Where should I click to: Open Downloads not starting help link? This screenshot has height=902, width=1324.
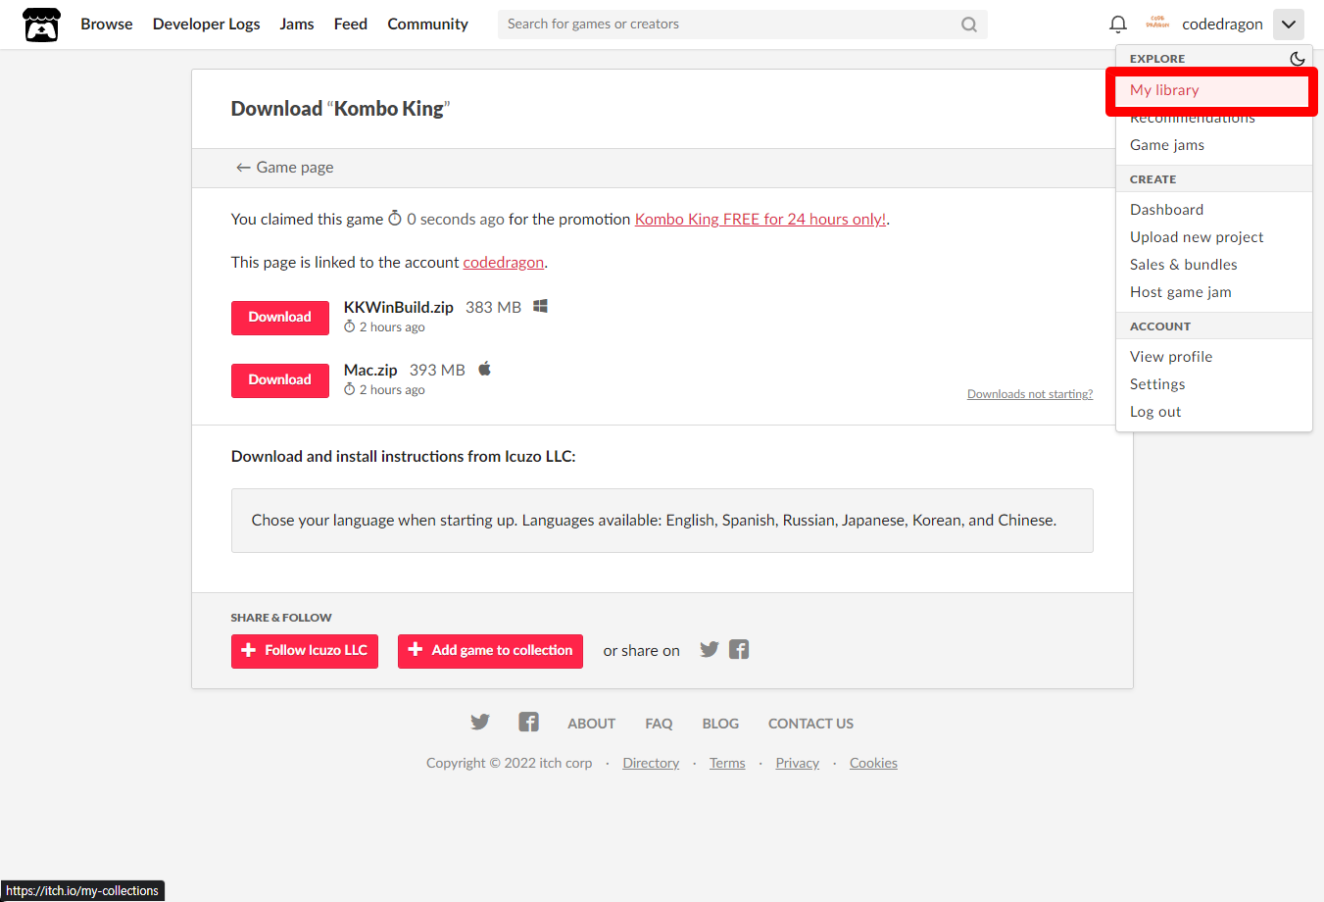[1030, 394]
